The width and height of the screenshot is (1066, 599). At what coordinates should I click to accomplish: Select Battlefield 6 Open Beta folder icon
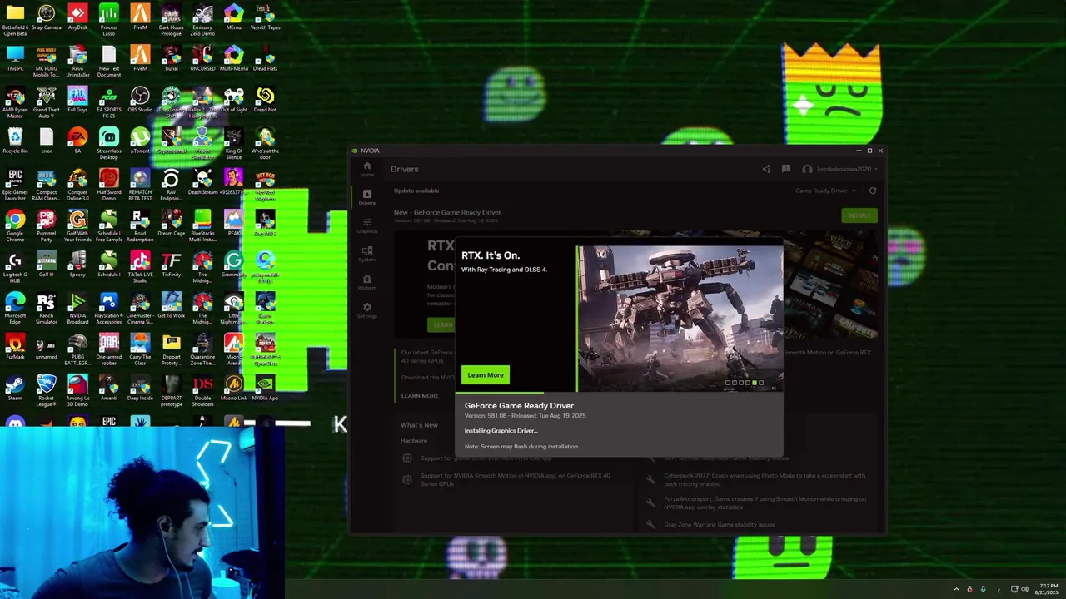15,21
